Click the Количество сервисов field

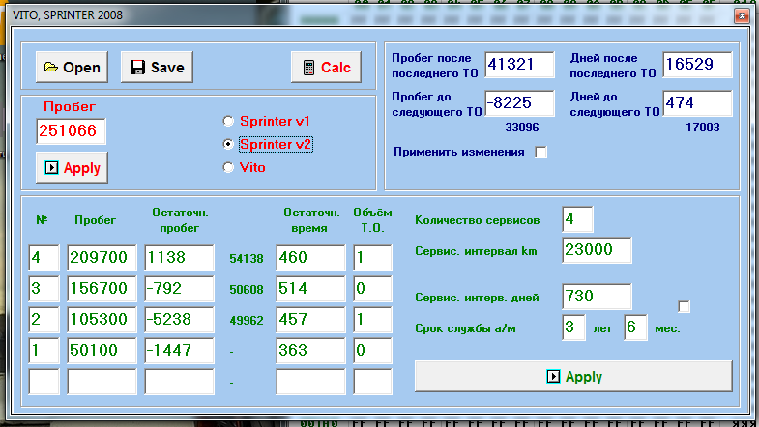coord(577,219)
